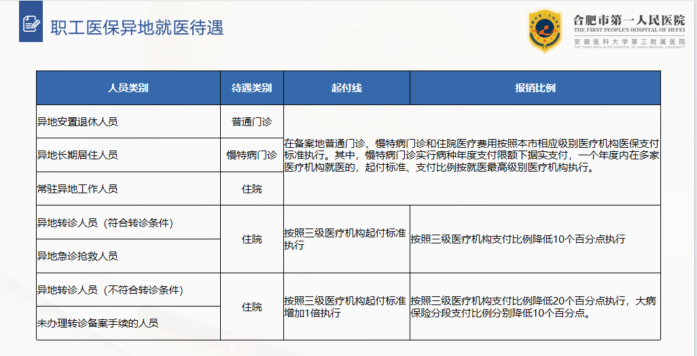Select the 慢特病门诊 cell

click(251, 155)
